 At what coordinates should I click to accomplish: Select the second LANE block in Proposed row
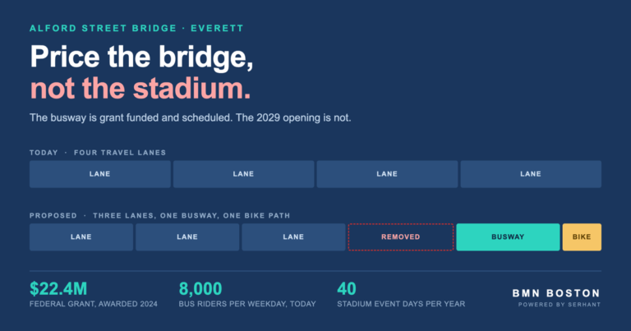click(x=187, y=237)
